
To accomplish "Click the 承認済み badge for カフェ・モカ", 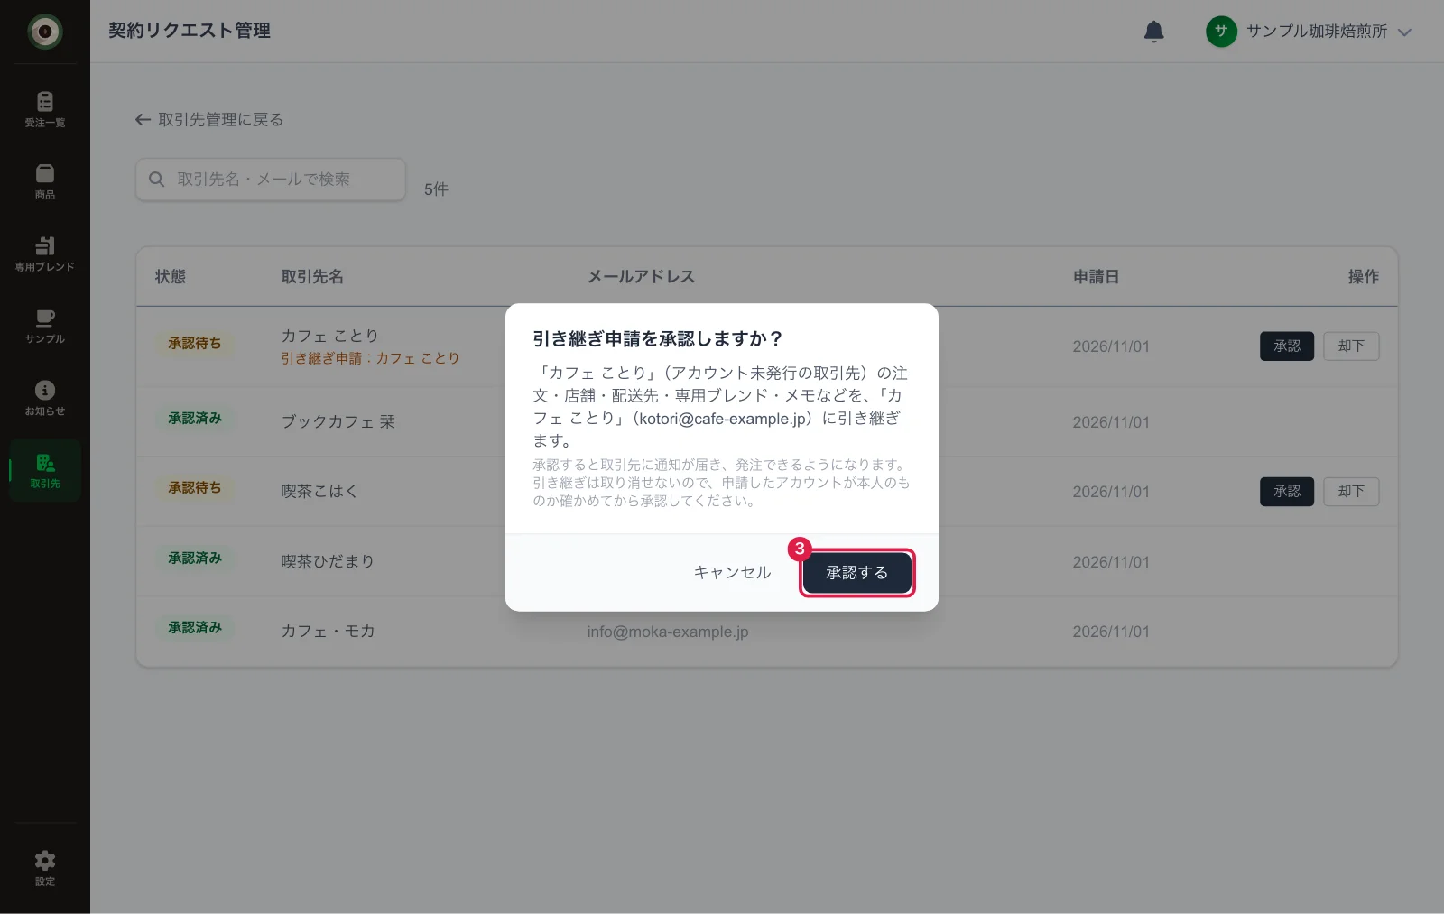I will pyautogui.click(x=194, y=628).
